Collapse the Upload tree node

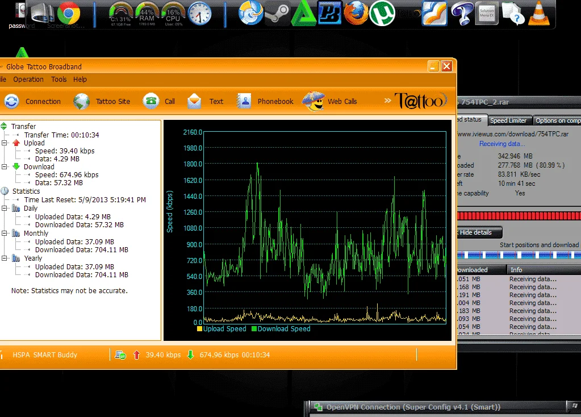coord(5,143)
